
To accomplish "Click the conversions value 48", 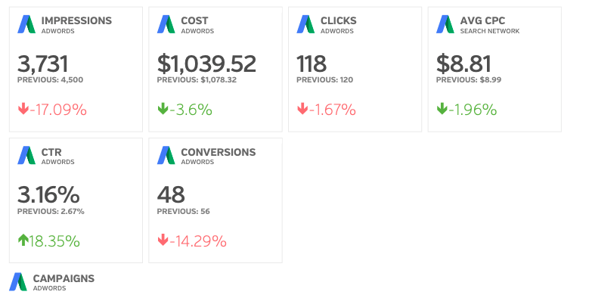I will point(171,194).
